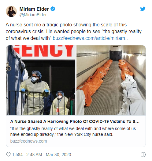
Task: Like the tweet with heart icon
Action: [8, 155]
